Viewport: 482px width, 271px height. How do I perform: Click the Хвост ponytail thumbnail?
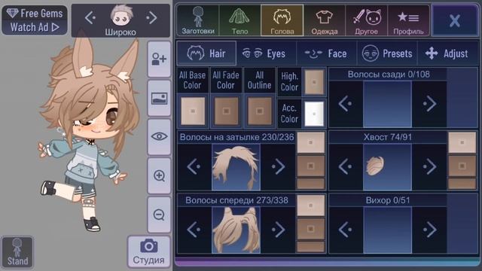point(387,167)
